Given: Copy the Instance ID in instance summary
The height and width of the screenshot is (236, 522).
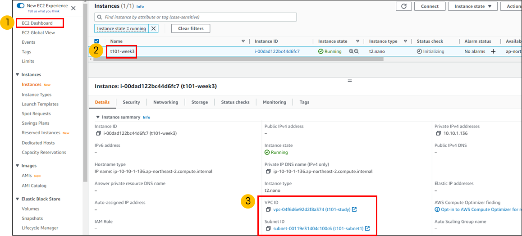Looking at the screenshot, I should [x=98, y=133].
